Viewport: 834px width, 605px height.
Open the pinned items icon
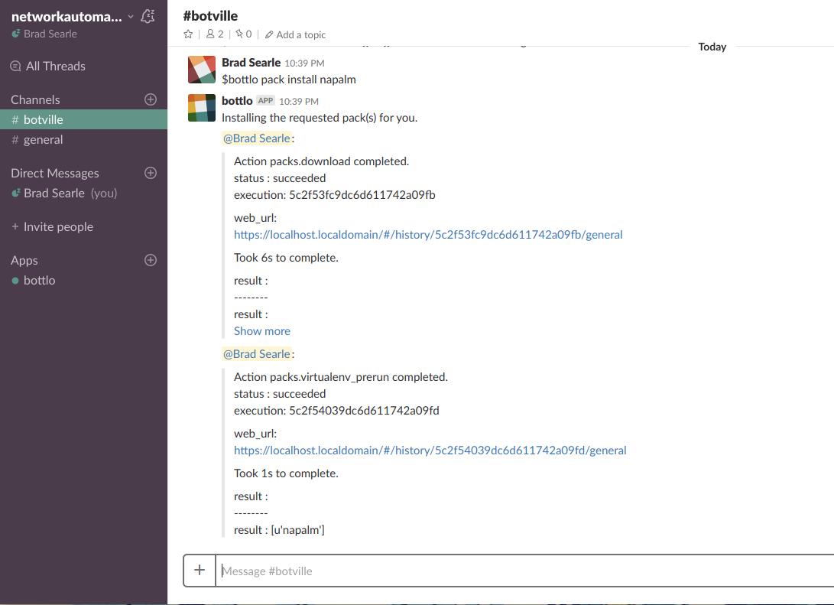pos(243,34)
